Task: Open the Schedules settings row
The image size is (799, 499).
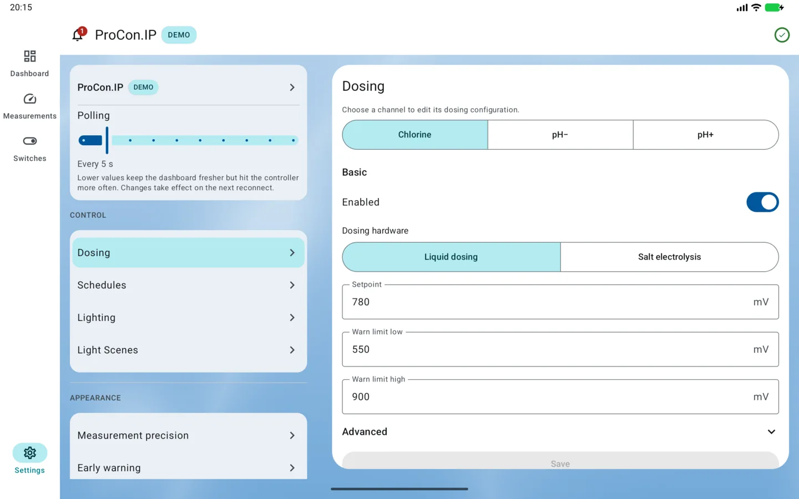Action: coord(188,285)
